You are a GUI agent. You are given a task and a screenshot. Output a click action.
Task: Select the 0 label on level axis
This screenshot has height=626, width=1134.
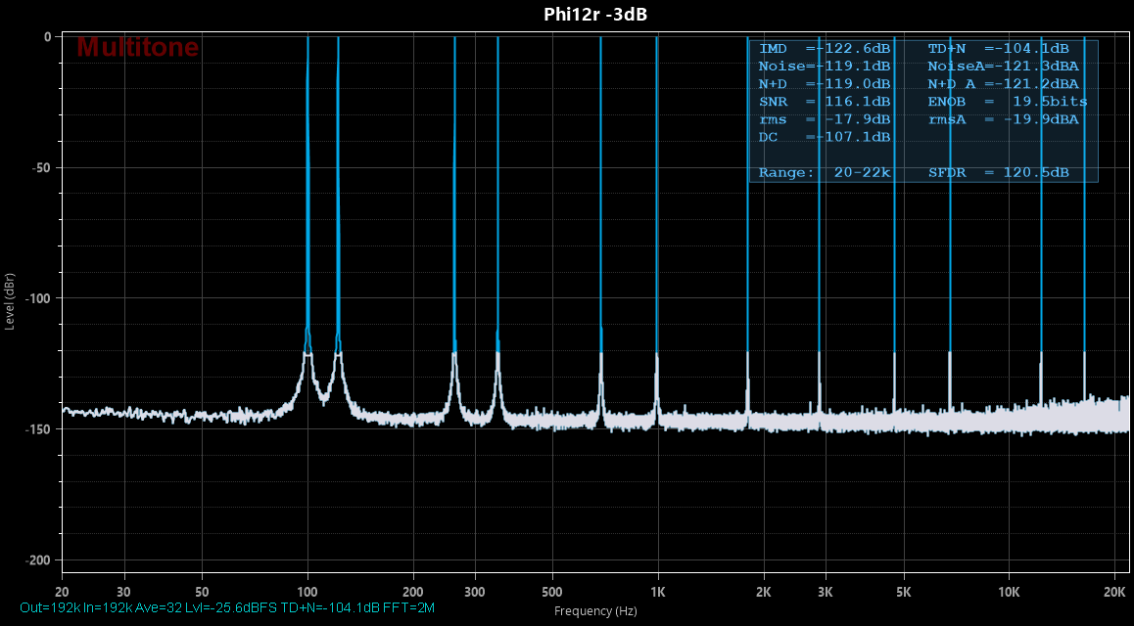tap(47, 37)
